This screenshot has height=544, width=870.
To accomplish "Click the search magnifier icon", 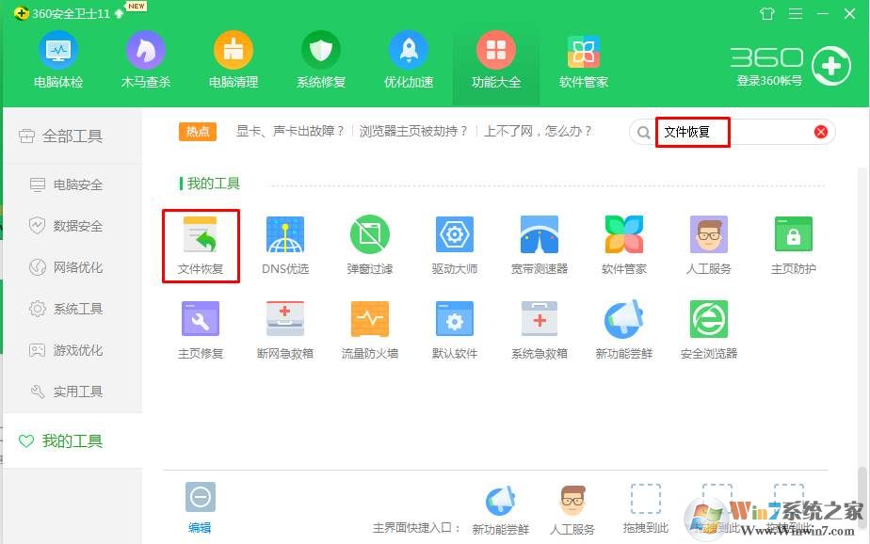I will tap(644, 133).
